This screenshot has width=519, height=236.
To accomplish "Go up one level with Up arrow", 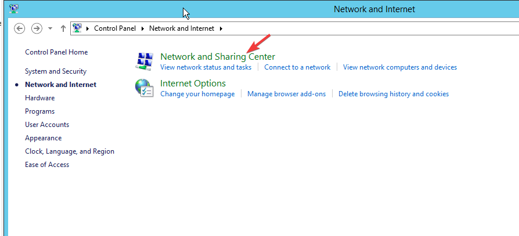I will point(63,28).
